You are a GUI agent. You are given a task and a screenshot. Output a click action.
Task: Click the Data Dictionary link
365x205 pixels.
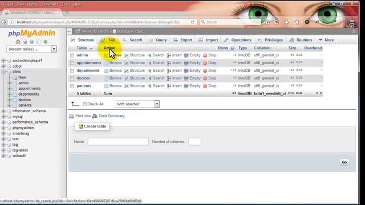112,116
